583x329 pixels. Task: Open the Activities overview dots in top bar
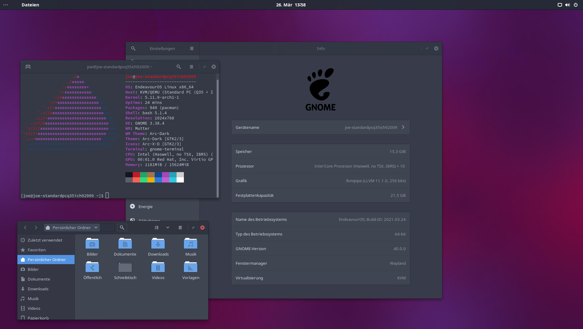coord(6,5)
